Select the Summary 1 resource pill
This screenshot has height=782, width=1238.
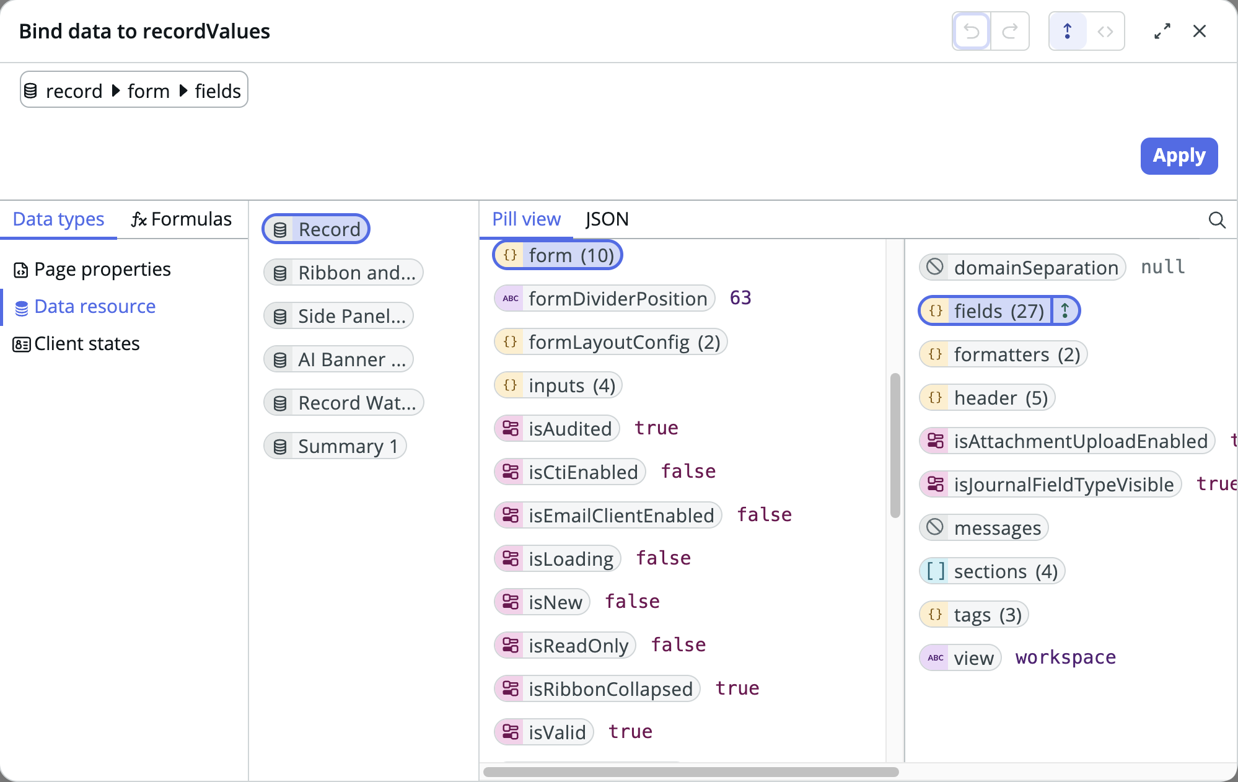click(x=335, y=446)
